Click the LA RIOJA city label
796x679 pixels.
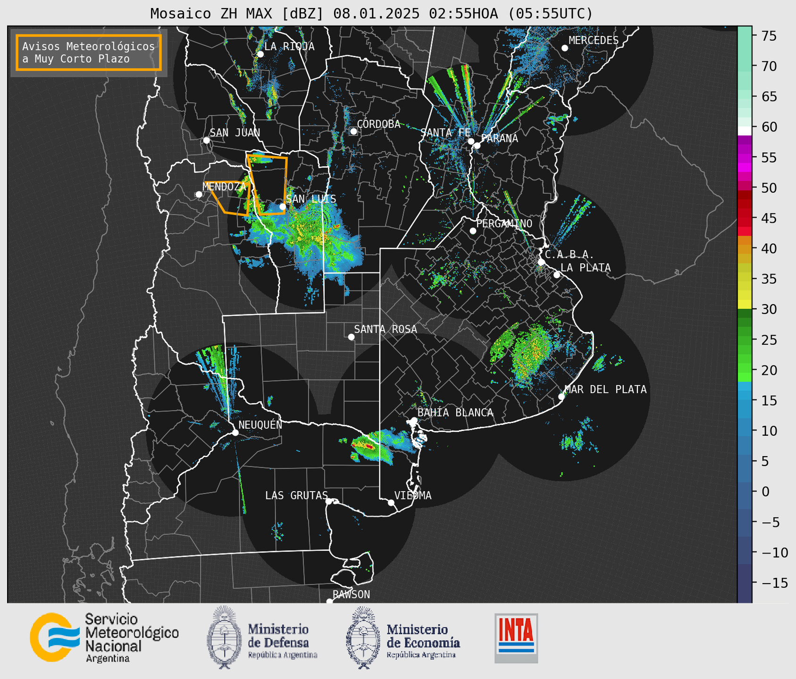[289, 46]
